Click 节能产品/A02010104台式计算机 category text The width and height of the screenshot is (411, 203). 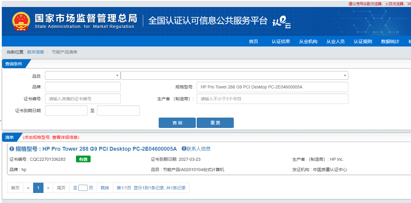pyautogui.click(x=194, y=170)
